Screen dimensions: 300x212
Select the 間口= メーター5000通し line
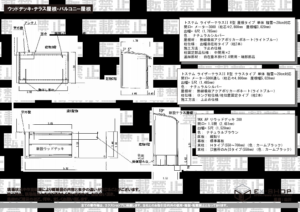click(228, 78)
